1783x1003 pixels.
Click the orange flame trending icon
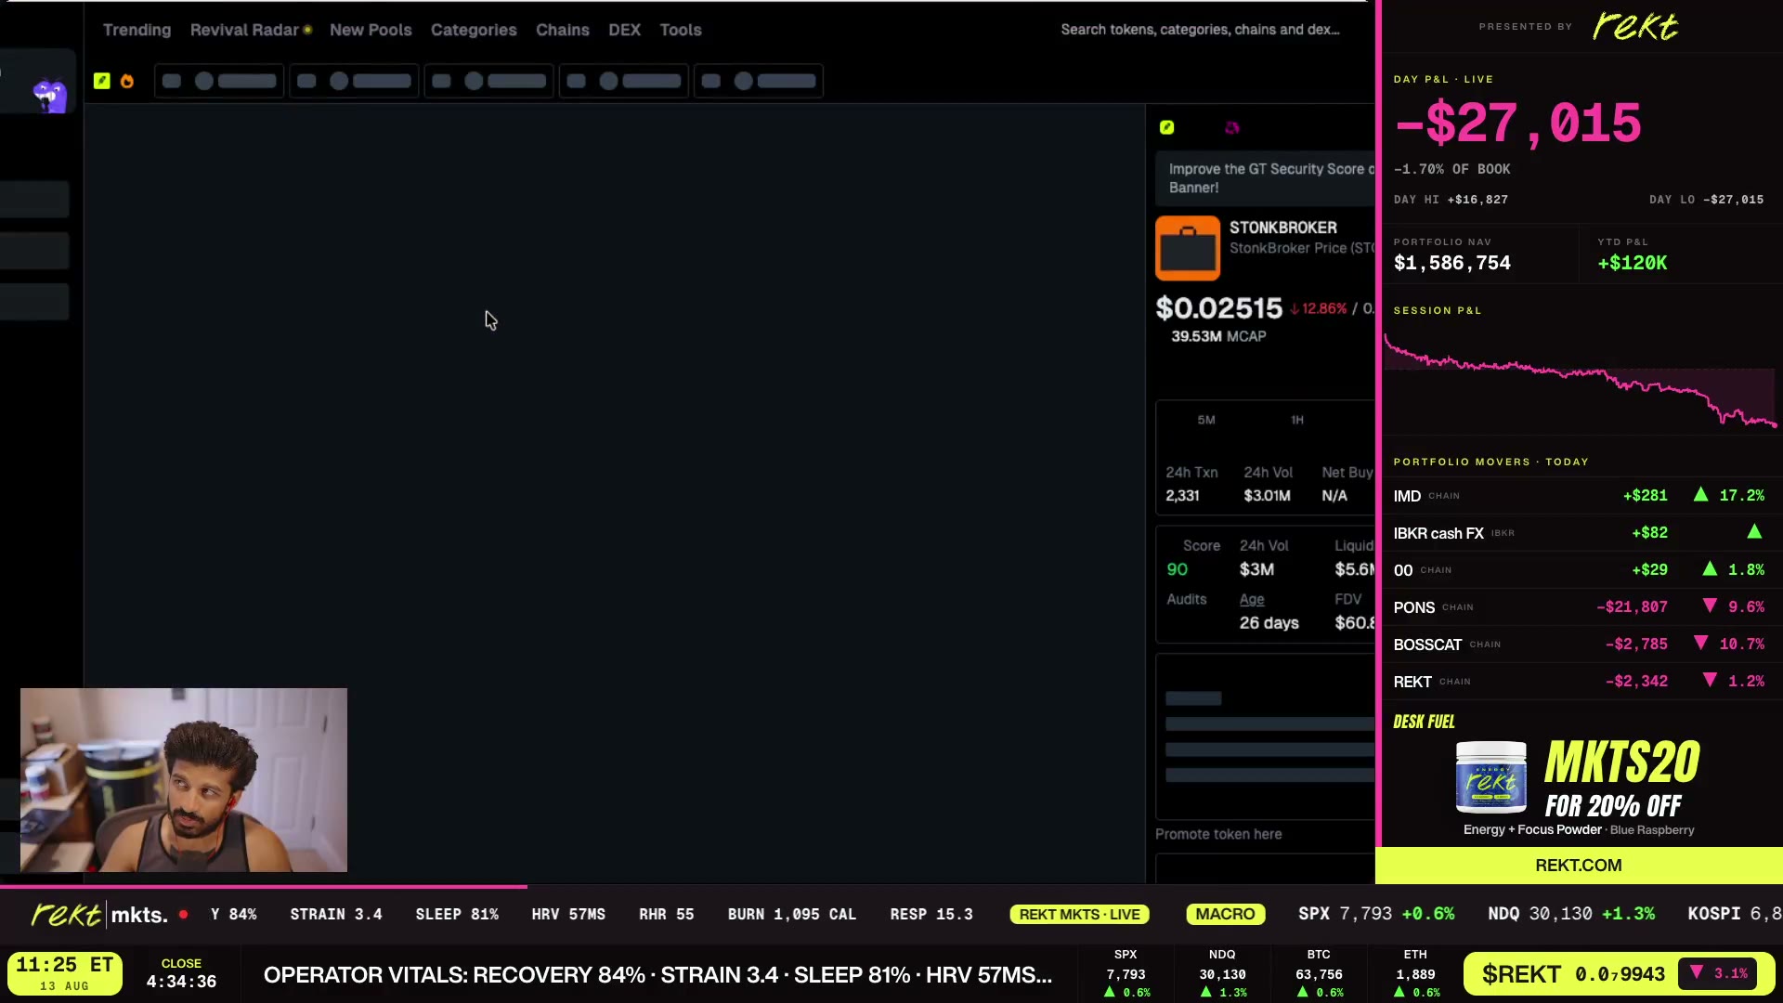tap(127, 81)
